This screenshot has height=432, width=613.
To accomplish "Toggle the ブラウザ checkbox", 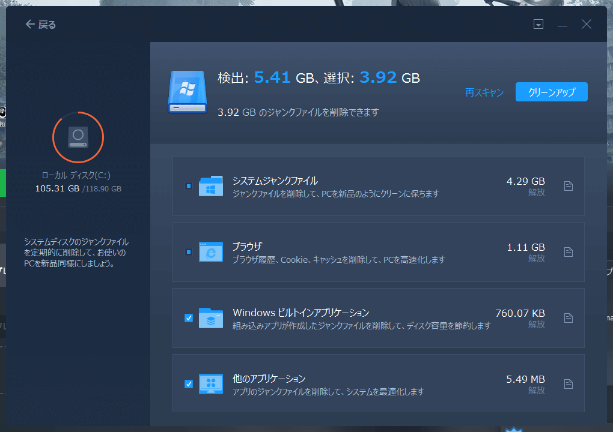I will pos(189,252).
